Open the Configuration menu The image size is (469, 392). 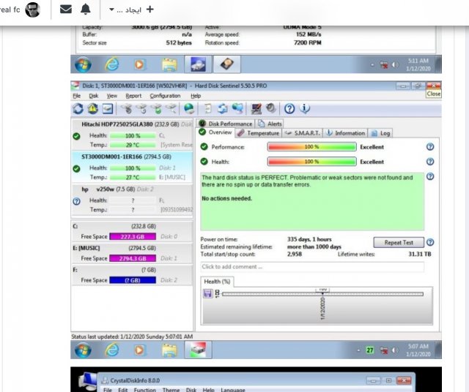165,96
